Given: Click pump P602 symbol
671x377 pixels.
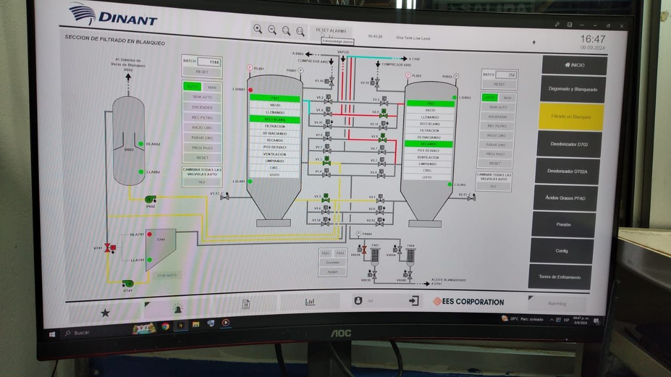Looking at the screenshot, I should click(x=149, y=199).
